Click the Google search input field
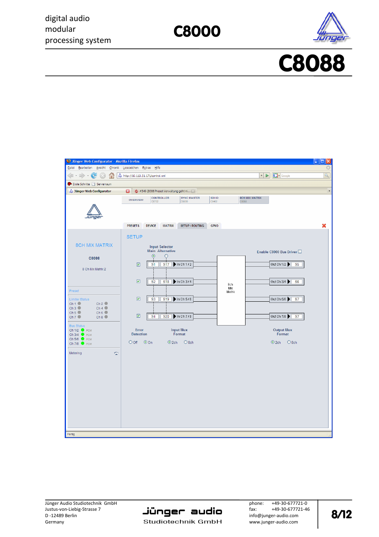This screenshot has width=379, height=537. pyautogui.click(x=302, y=175)
